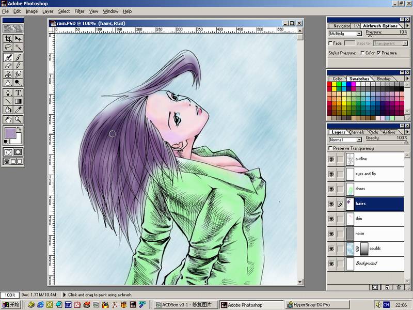Open the Image menu

pyautogui.click(x=31, y=11)
